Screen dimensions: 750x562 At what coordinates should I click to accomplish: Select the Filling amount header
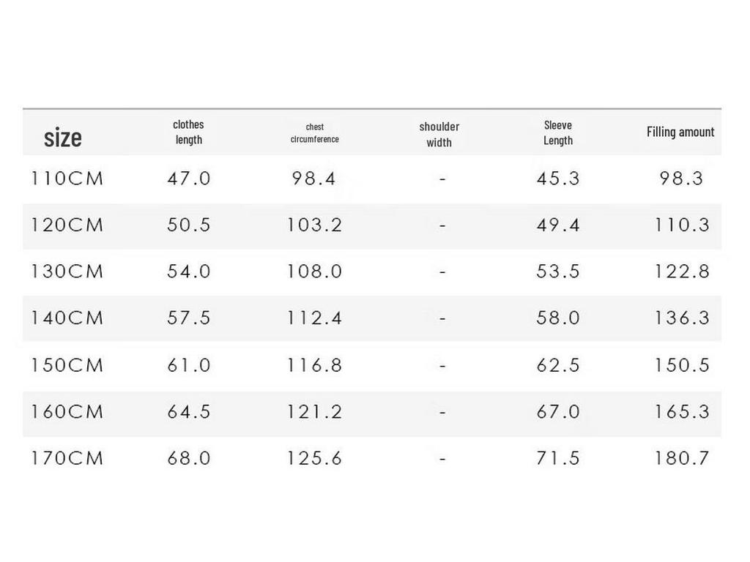pos(680,132)
